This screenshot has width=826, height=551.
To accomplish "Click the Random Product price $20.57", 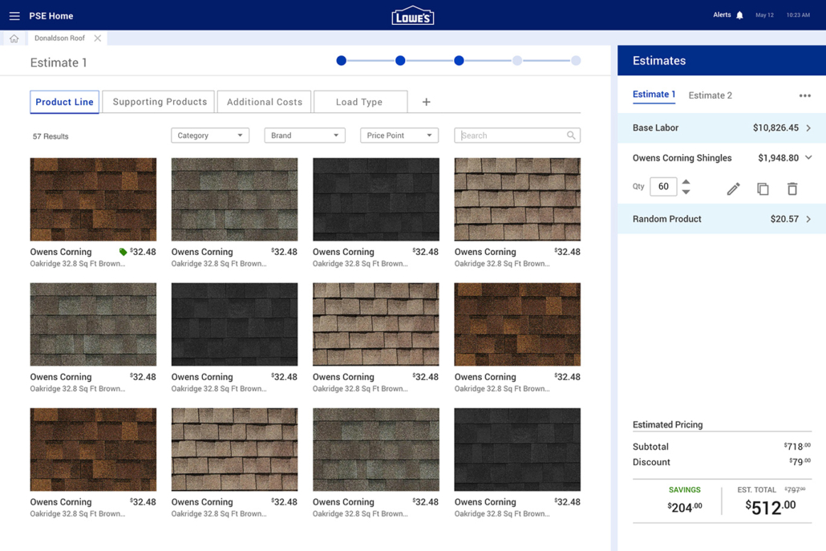I will (x=784, y=219).
